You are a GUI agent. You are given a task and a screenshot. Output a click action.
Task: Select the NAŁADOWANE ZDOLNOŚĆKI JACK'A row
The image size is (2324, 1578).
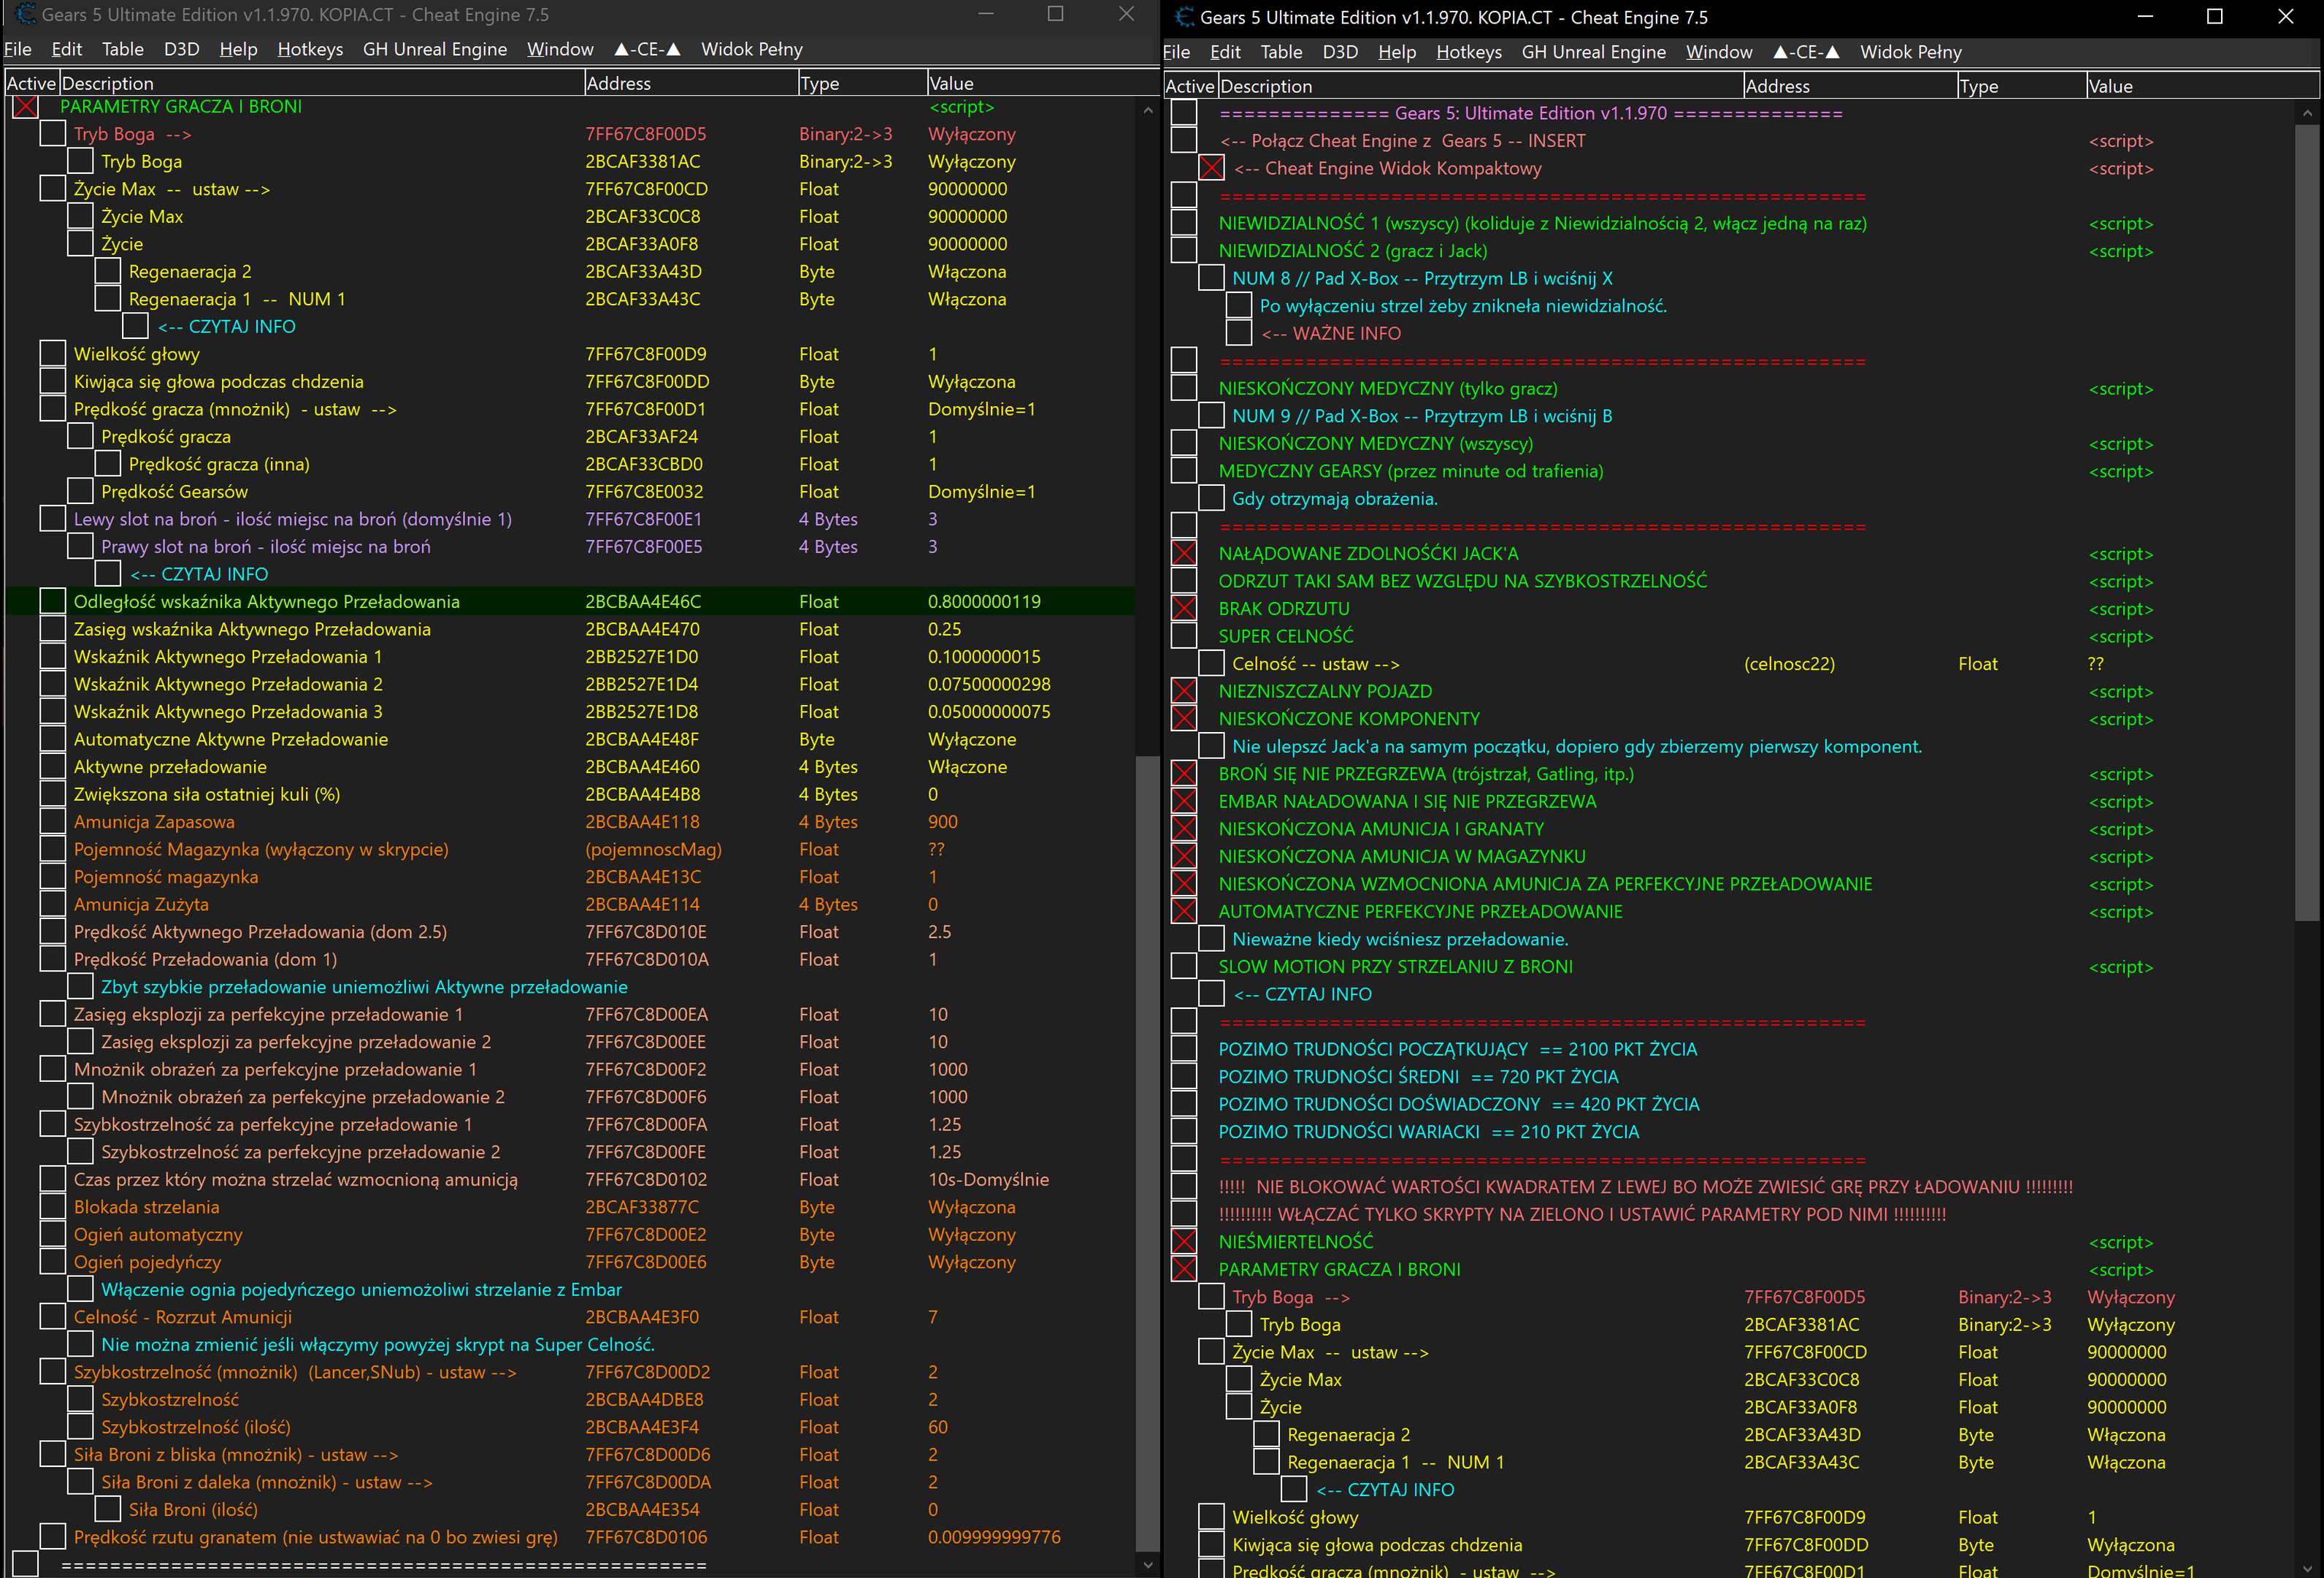(x=1730, y=553)
